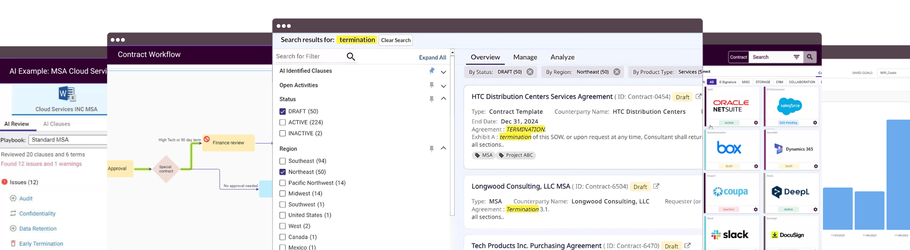Image resolution: width=910 pixels, height=250 pixels.
Task: Click the magnifier icon beside Search for Filter
Action: pos(351,56)
